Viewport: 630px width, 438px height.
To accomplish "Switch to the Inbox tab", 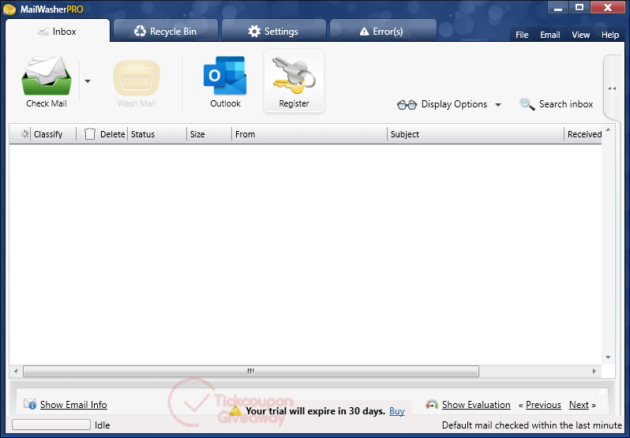I will 58,32.
